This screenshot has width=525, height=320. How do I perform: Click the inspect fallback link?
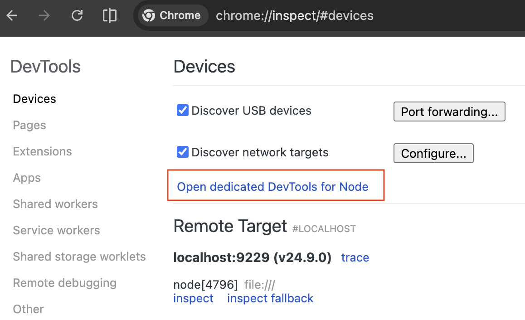pyautogui.click(x=270, y=298)
